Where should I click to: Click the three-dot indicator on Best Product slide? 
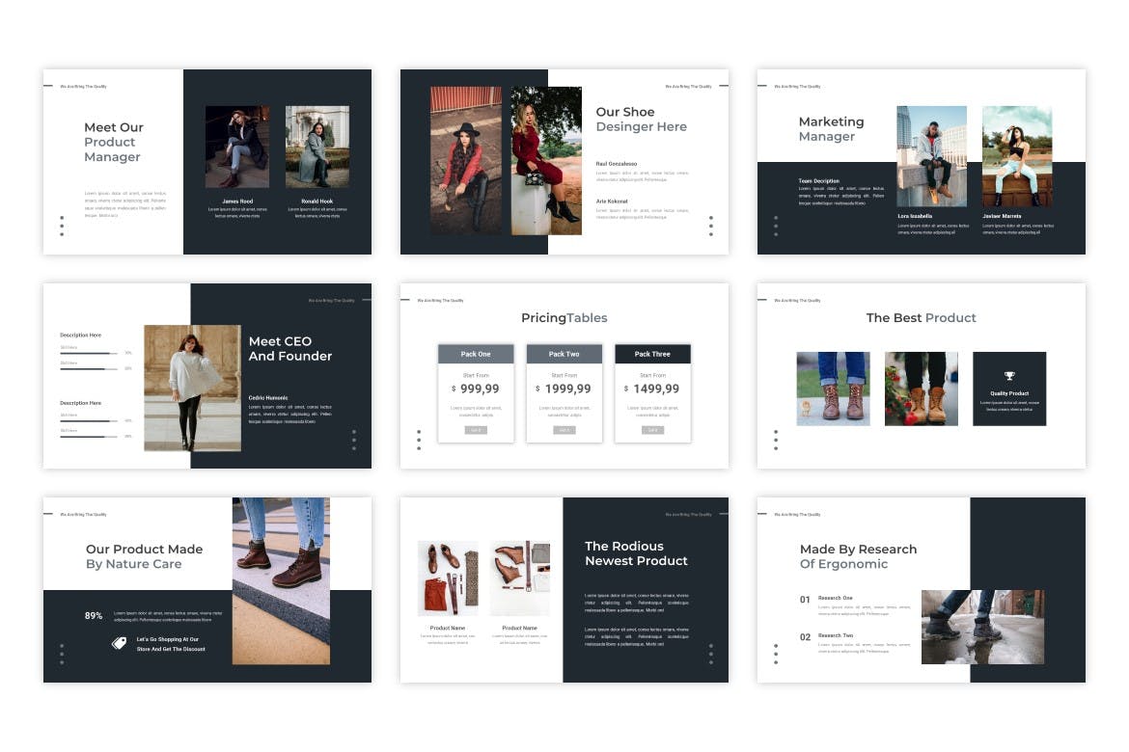click(x=776, y=440)
